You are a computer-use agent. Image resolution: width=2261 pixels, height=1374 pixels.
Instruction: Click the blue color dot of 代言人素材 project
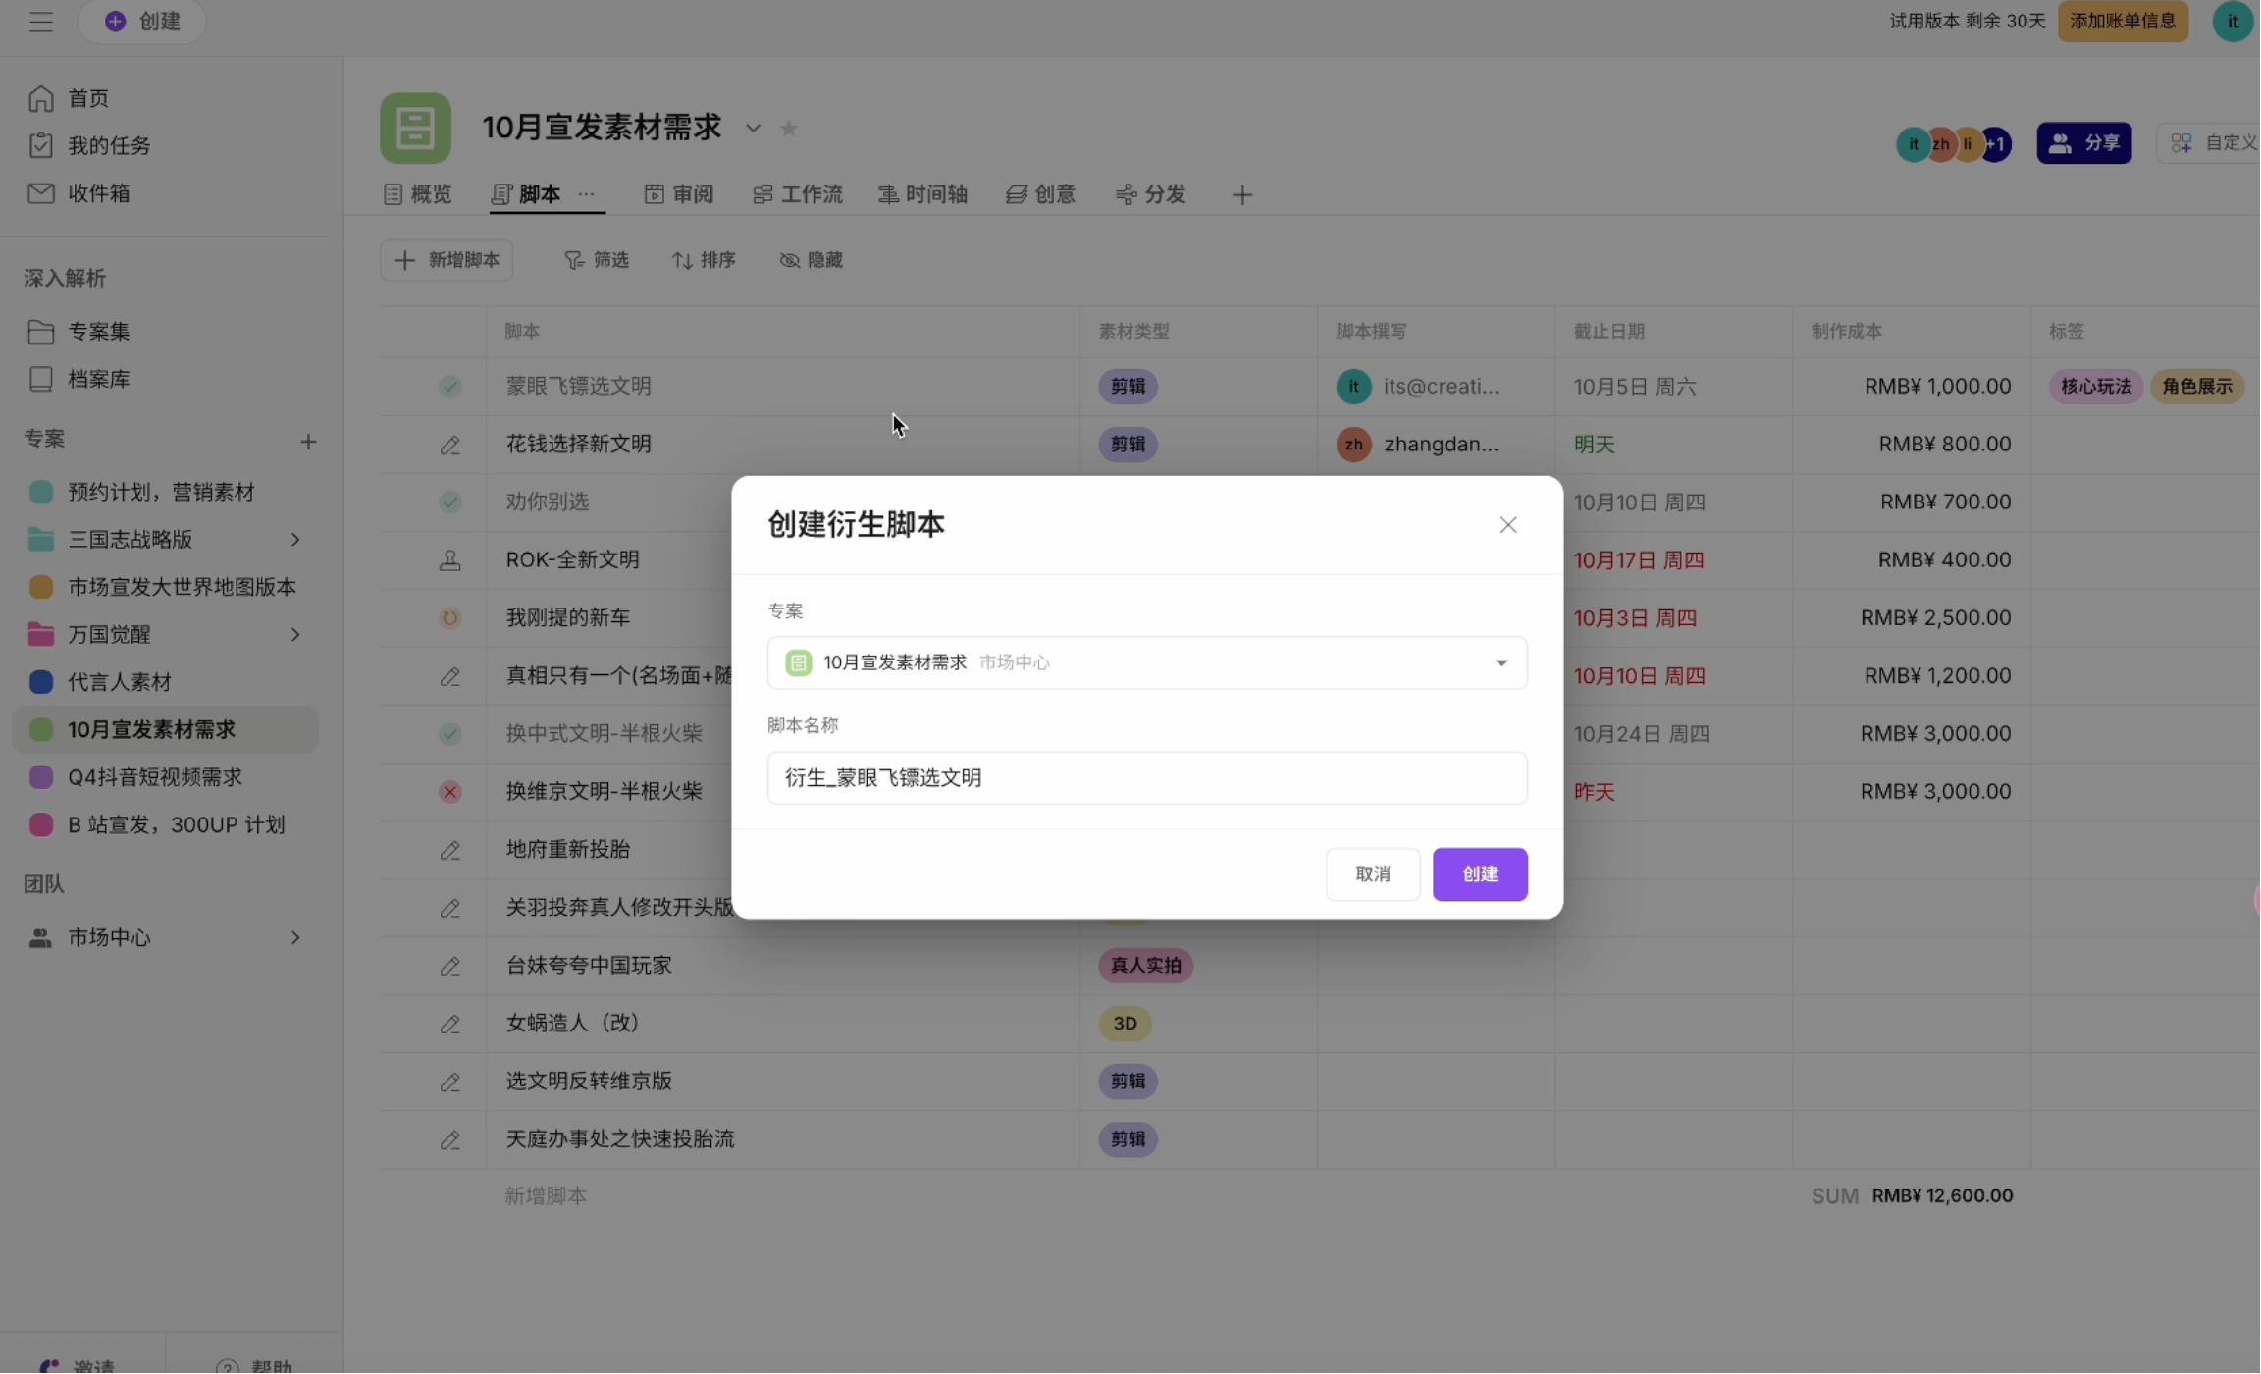tap(41, 682)
